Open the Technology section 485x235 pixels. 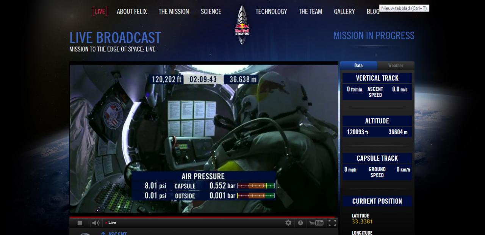(271, 12)
